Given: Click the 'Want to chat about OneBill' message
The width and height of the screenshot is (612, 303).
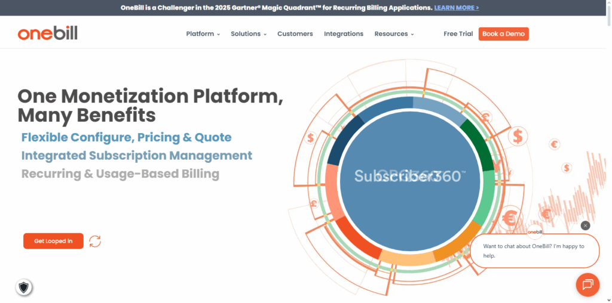Looking at the screenshot, I should pyautogui.click(x=534, y=251).
